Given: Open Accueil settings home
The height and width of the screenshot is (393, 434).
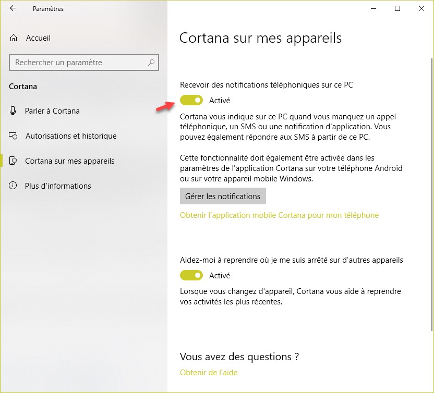Looking at the screenshot, I should (x=38, y=38).
